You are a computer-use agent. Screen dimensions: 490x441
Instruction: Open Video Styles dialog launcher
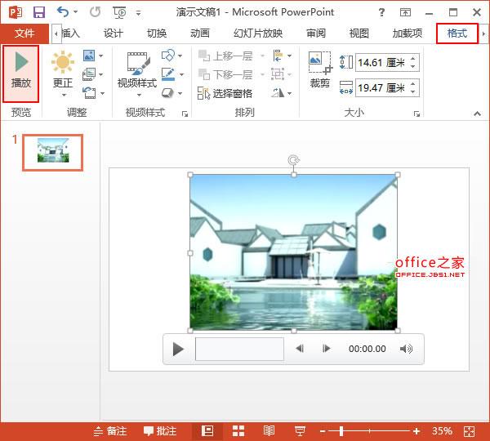[x=185, y=114]
